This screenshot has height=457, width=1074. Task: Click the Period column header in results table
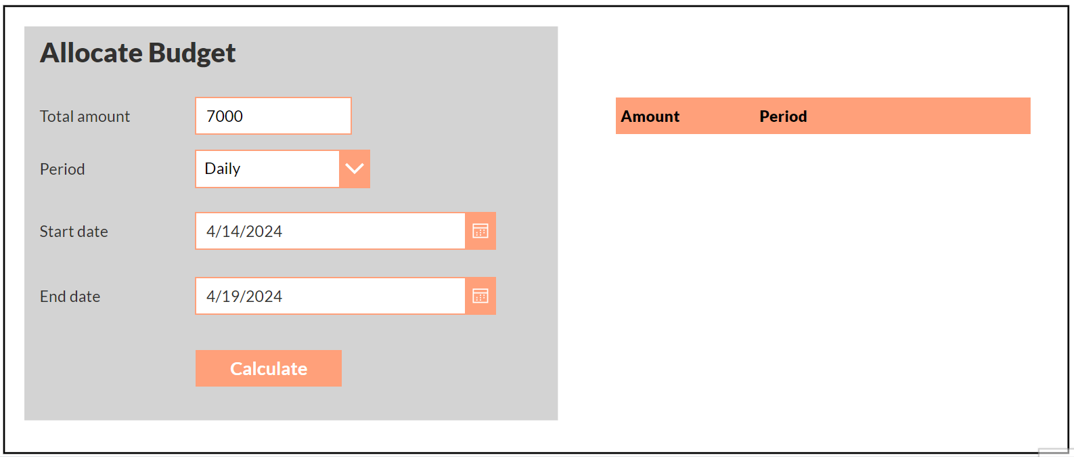pyautogui.click(x=783, y=116)
